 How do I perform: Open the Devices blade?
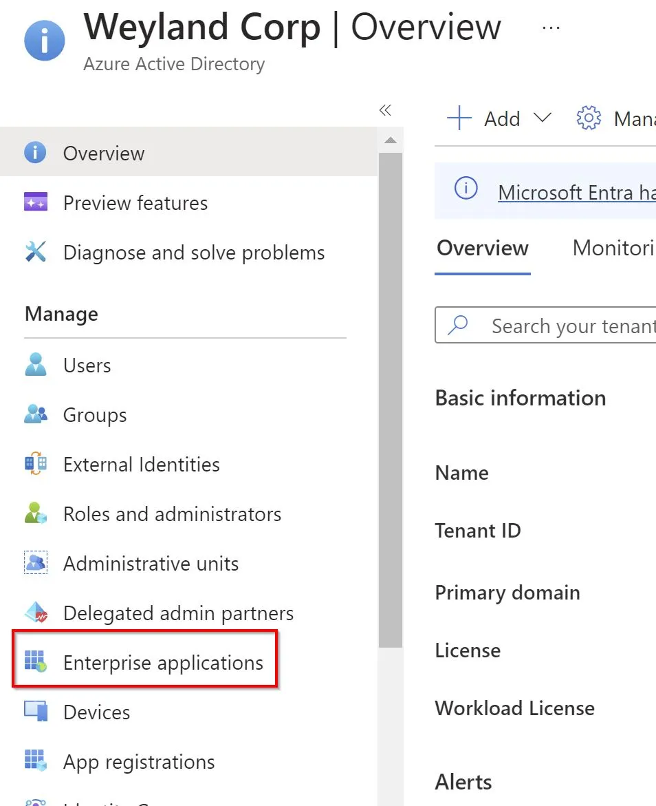pyautogui.click(x=97, y=712)
